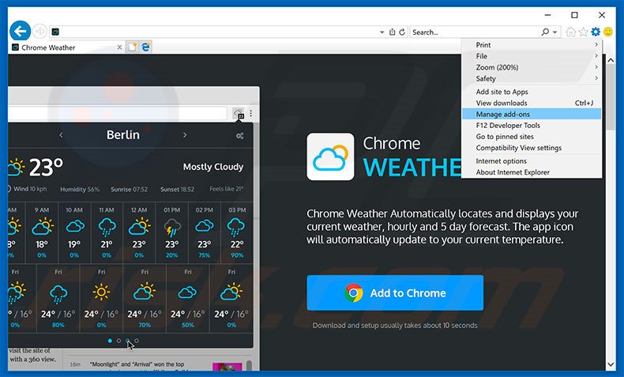Open the Home page icon
This screenshot has height=377, width=624.
570,32
